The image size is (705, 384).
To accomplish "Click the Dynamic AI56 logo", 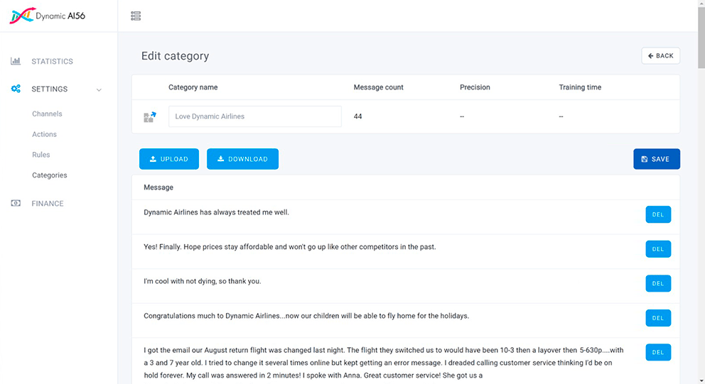I will pyautogui.click(x=47, y=16).
